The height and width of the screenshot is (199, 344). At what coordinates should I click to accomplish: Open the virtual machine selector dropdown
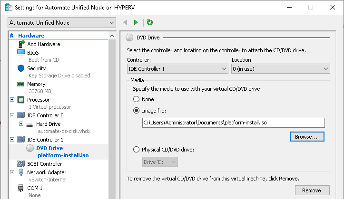pos(62,23)
